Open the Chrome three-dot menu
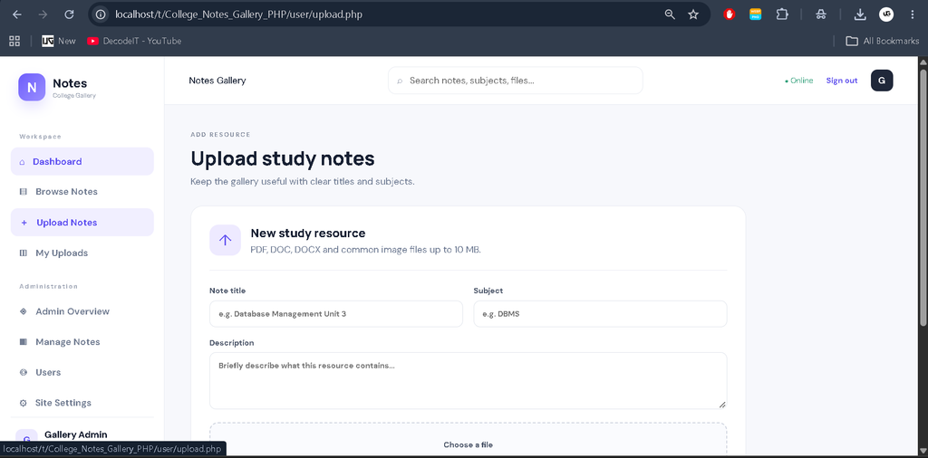928x458 pixels. (912, 14)
